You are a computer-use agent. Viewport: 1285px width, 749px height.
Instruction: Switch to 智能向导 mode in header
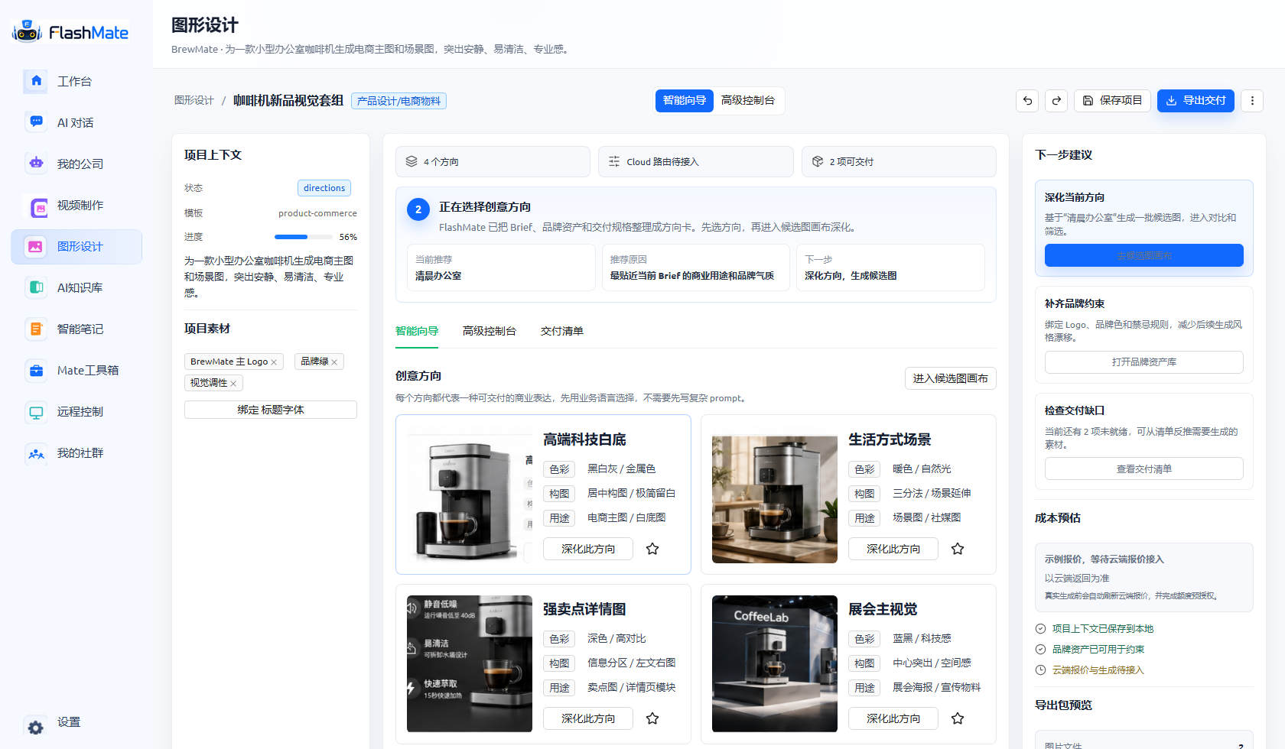point(685,100)
